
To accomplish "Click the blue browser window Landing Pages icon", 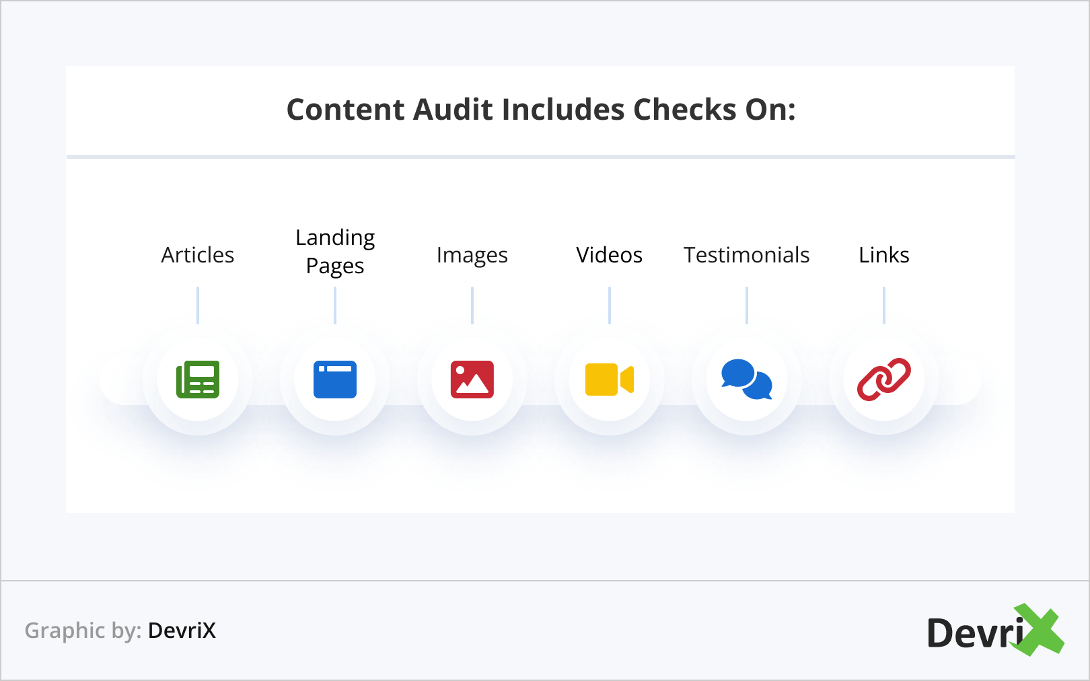I will [x=335, y=380].
